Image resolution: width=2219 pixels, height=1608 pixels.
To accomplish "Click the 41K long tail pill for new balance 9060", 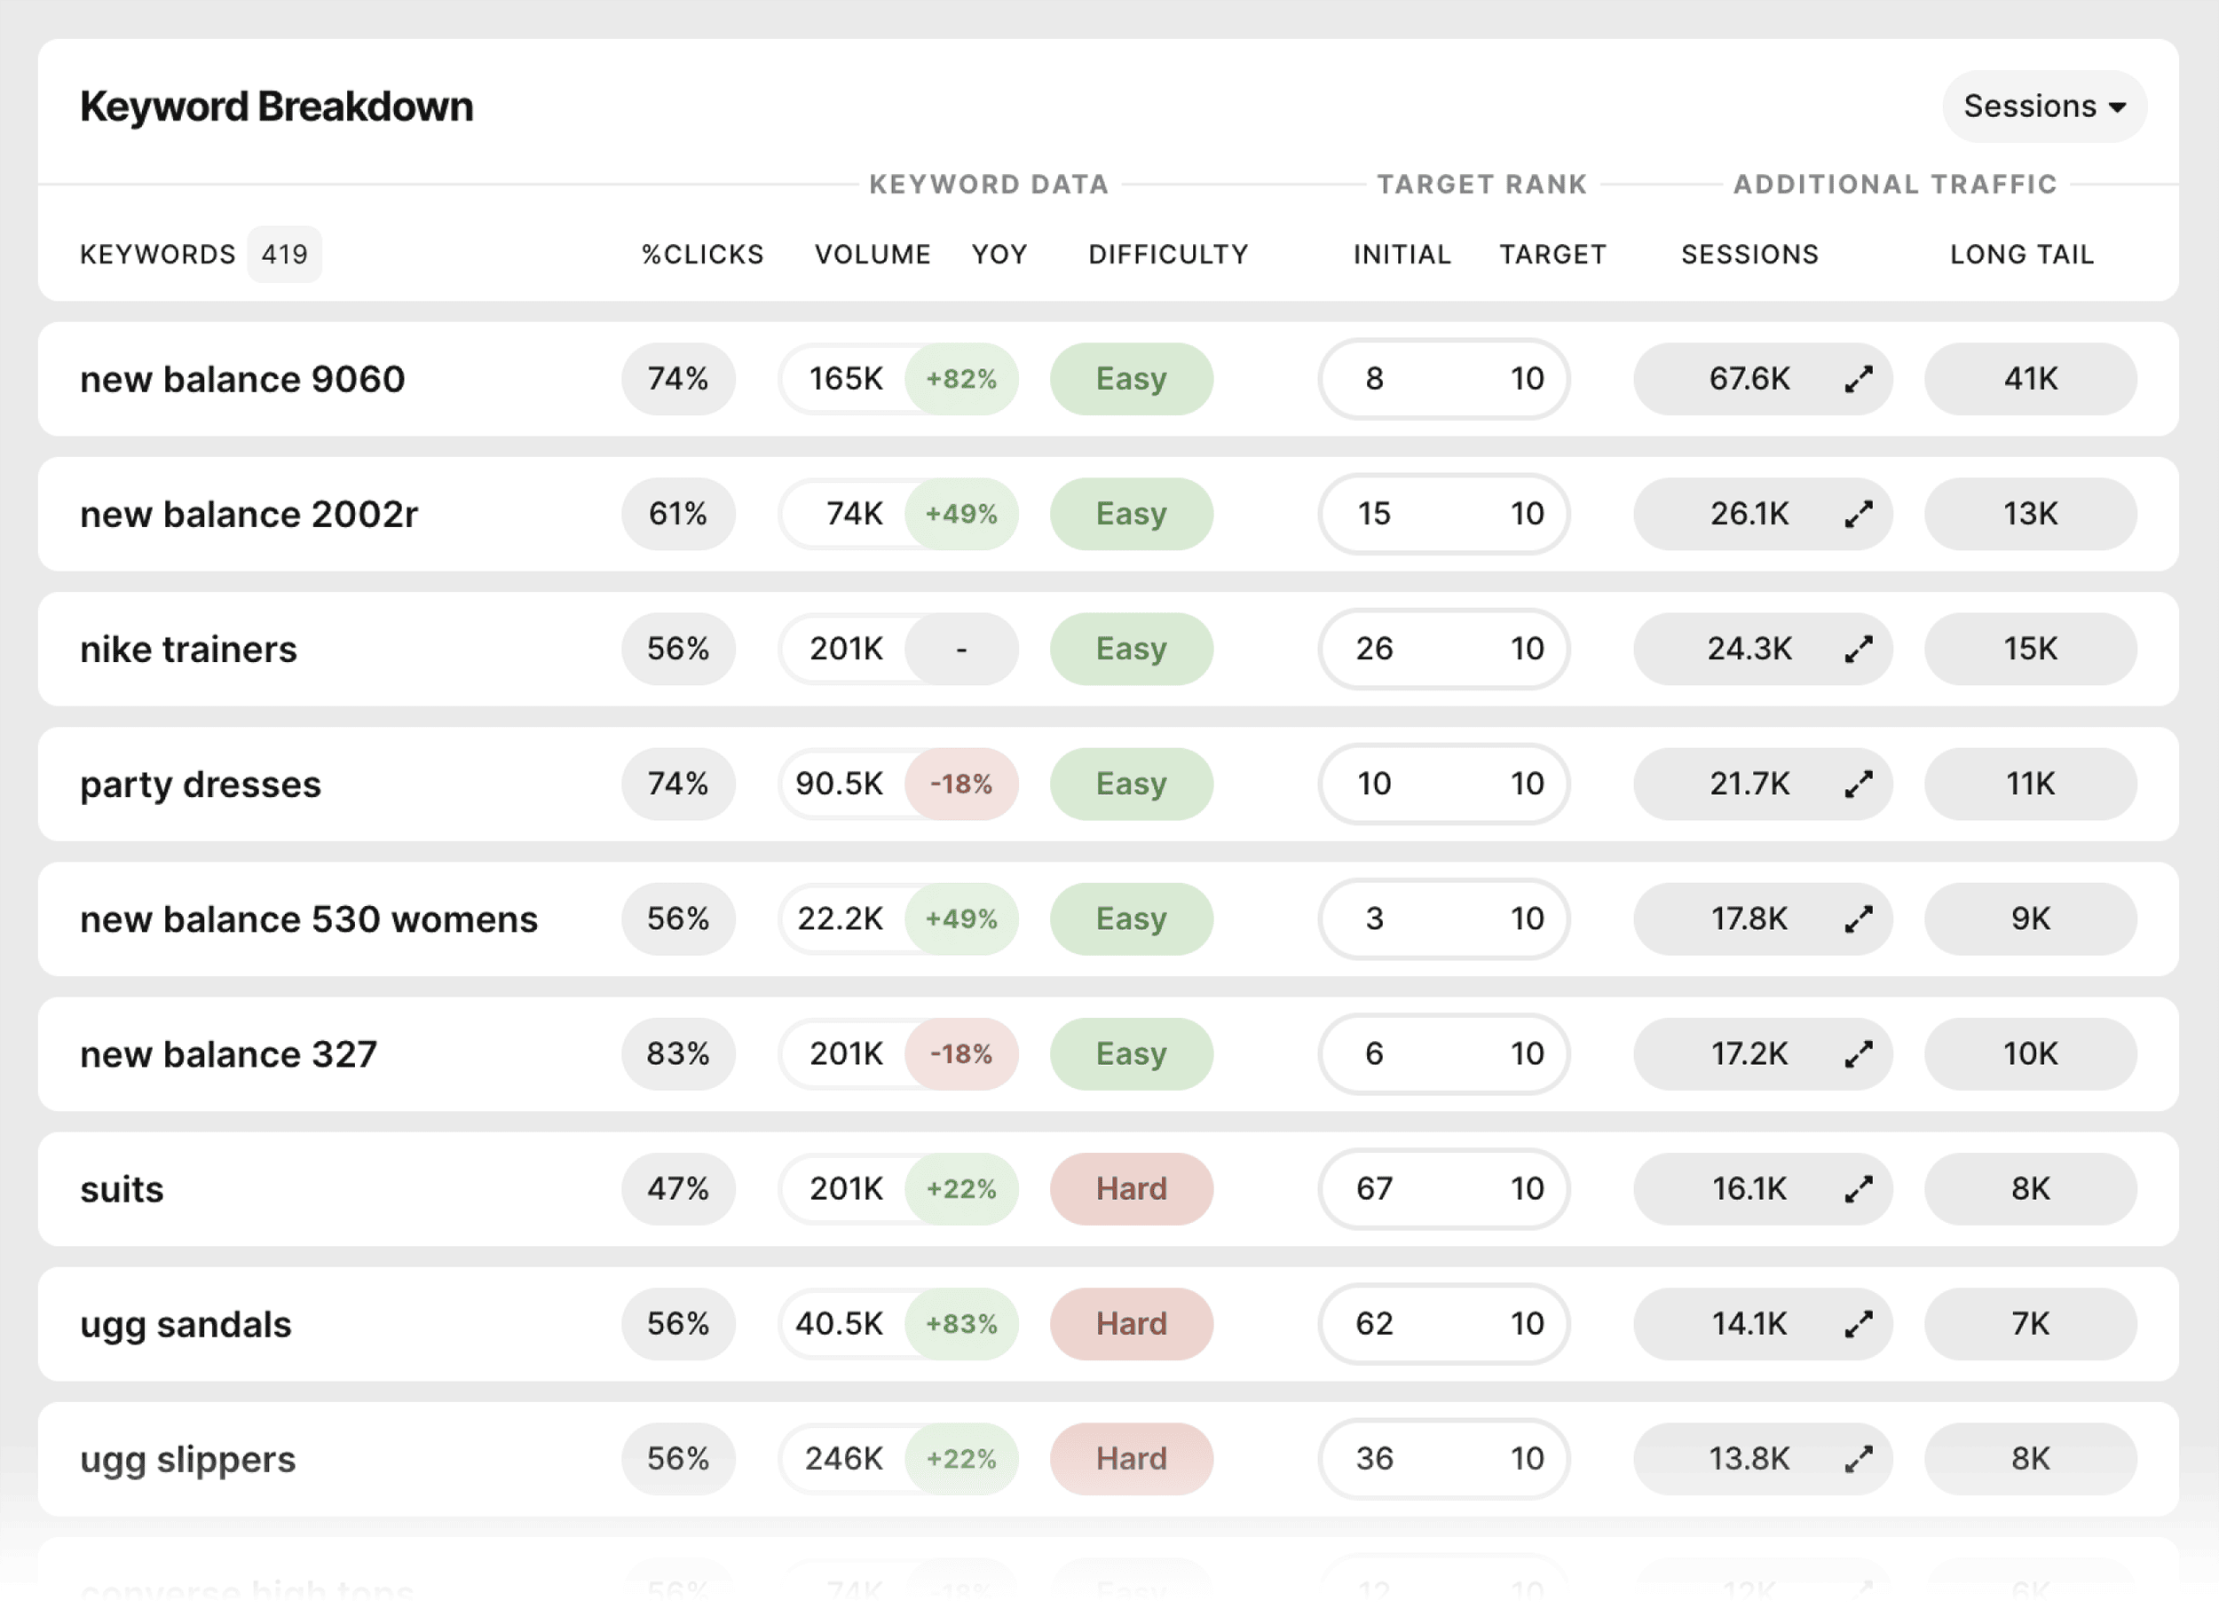I will coord(2030,380).
